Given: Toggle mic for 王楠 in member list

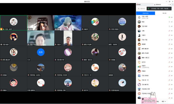Looking at the screenshot, I should point(169,31).
